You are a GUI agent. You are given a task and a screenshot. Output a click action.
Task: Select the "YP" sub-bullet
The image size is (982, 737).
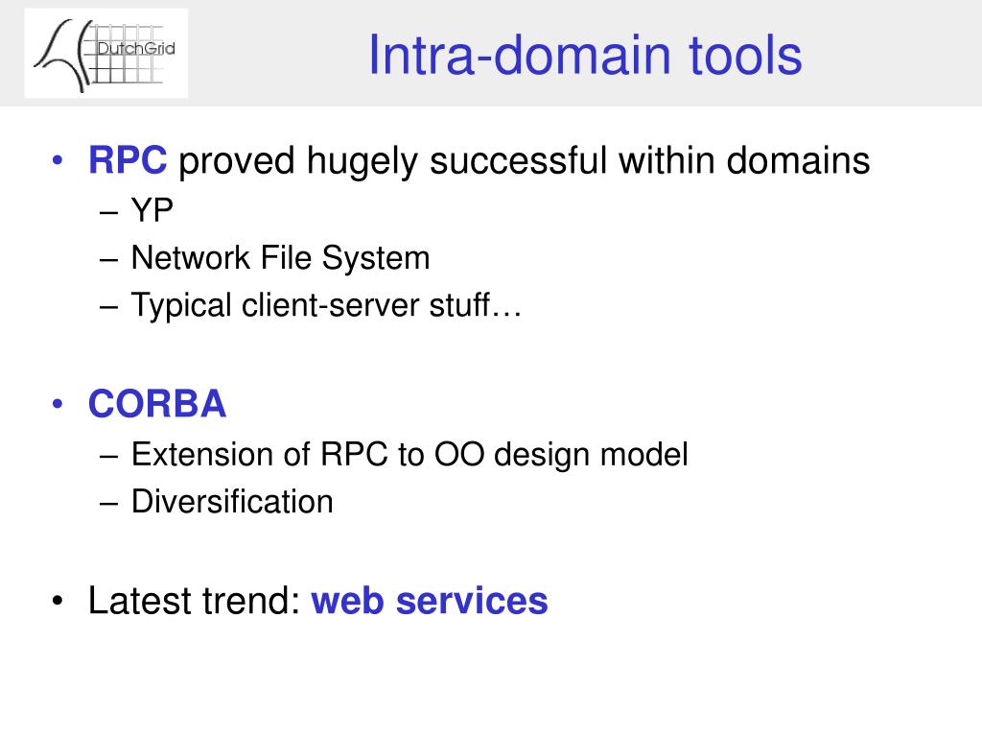pos(152,210)
